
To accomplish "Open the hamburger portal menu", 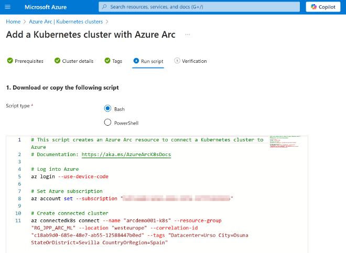I will point(7,7).
